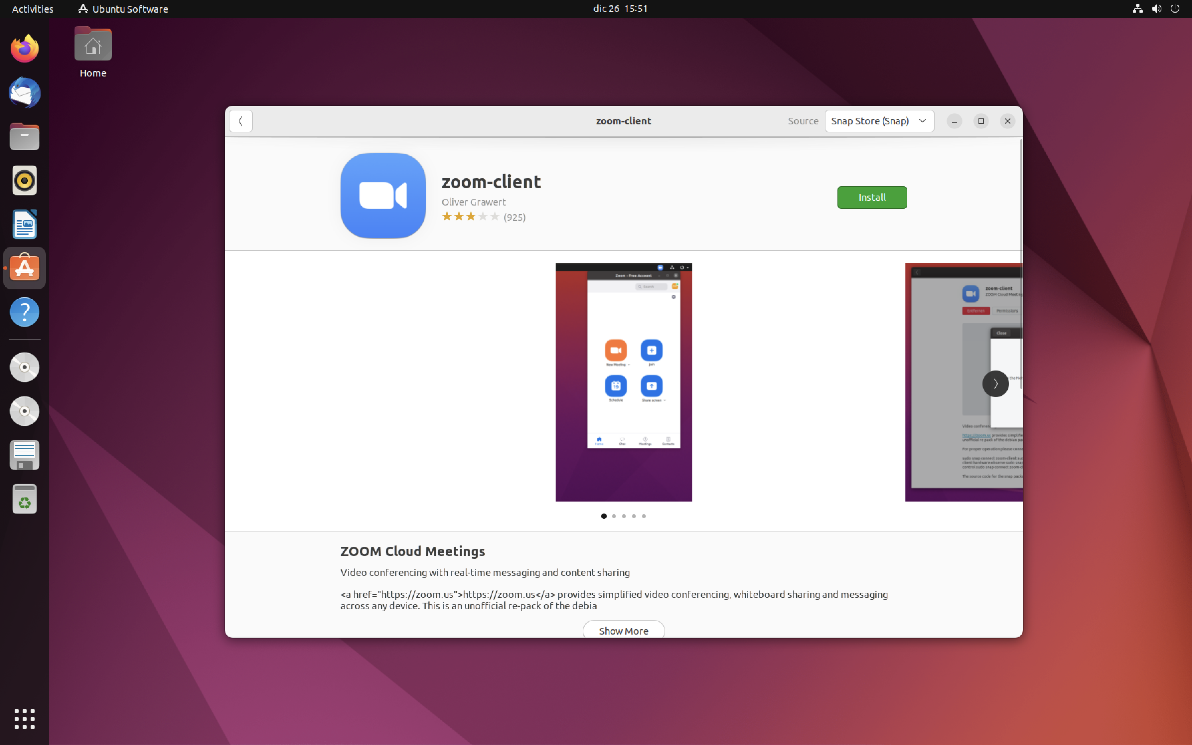Open the Help icon in dock
Viewport: 1192px width, 745px height.
tap(24, 312)
